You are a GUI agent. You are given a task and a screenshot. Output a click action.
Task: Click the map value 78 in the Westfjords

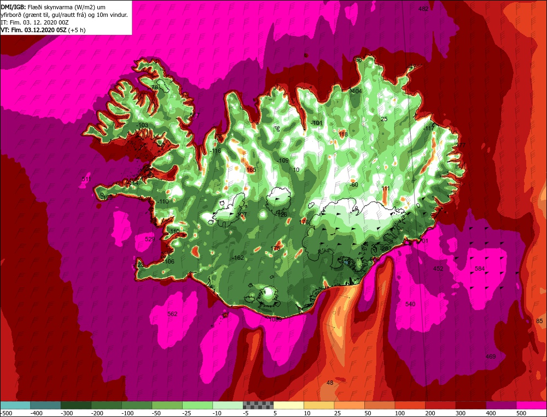155,87
